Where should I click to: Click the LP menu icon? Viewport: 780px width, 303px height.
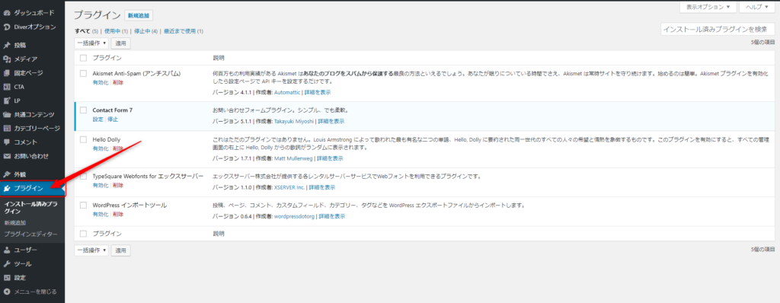click(7, 100)
